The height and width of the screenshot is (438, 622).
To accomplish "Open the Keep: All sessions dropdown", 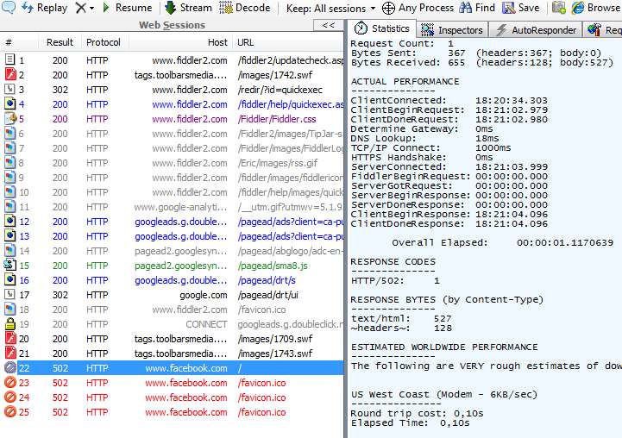I will (330, 8).
